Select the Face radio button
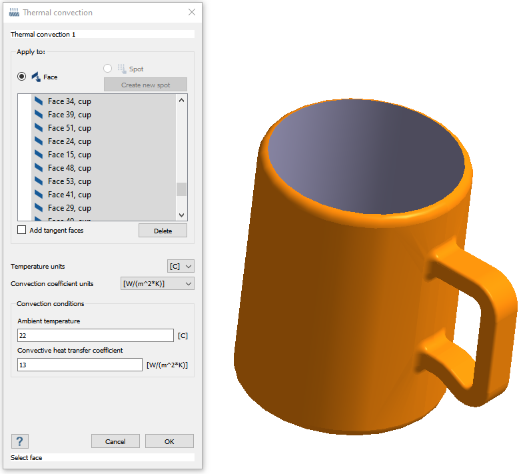The width and height of the screenshot is (521, 474). point(21,77)
